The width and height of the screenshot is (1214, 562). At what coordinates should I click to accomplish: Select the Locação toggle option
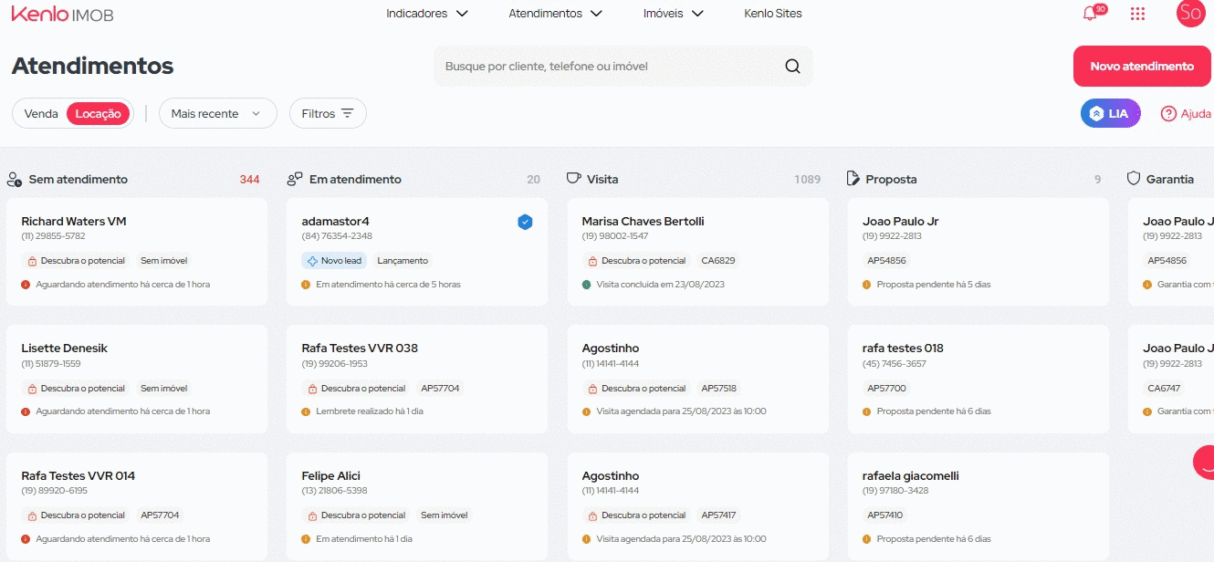99,114
